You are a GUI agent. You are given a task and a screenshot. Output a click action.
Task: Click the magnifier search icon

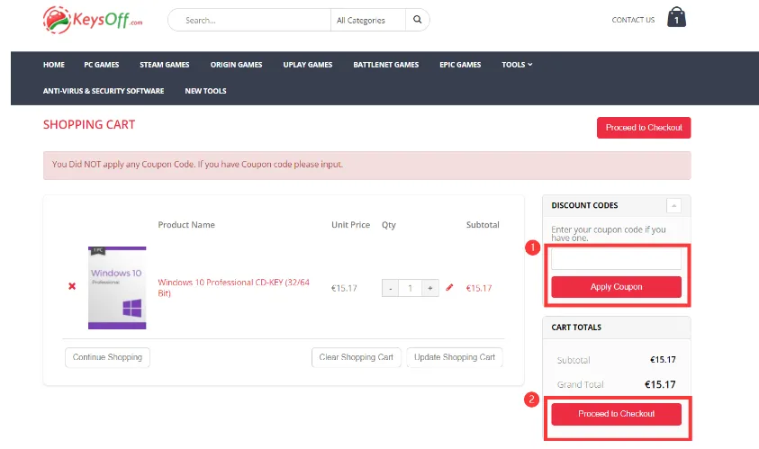tap(417, 20)
